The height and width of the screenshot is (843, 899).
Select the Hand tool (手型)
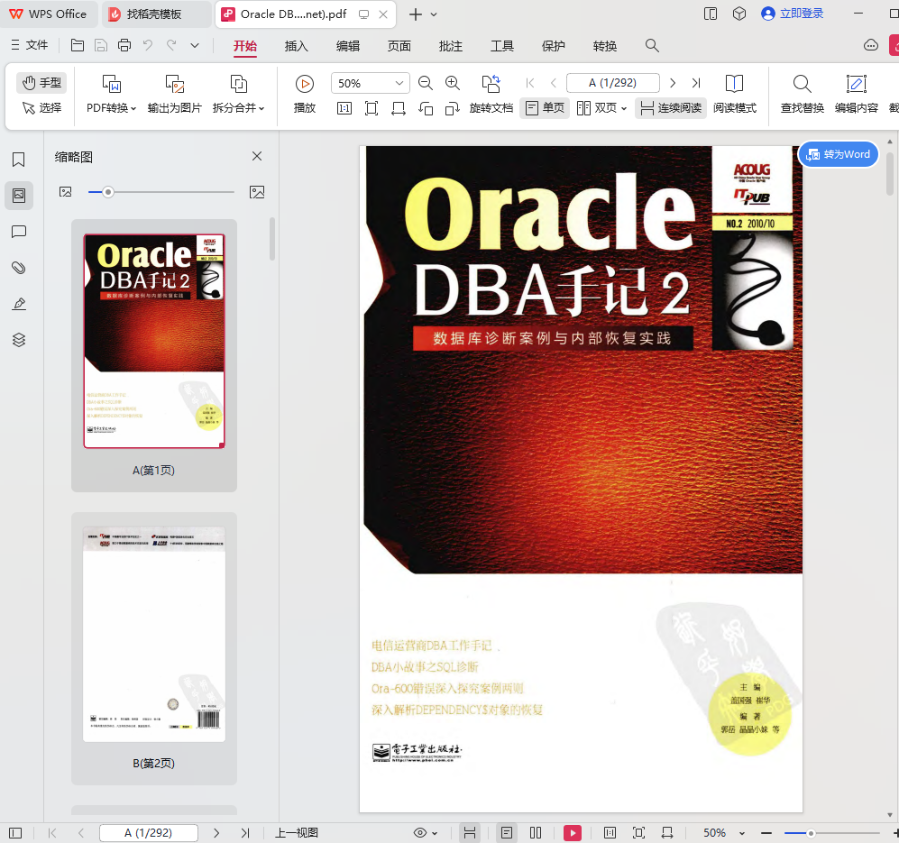[x=41, y=83]
